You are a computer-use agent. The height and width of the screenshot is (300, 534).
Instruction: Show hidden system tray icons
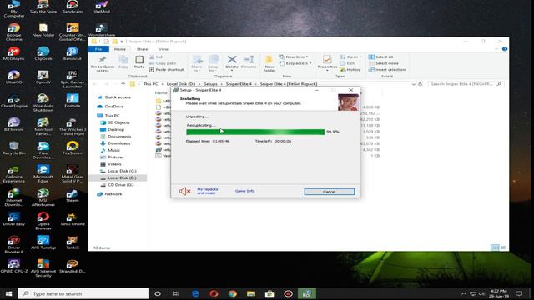(464, 293)
